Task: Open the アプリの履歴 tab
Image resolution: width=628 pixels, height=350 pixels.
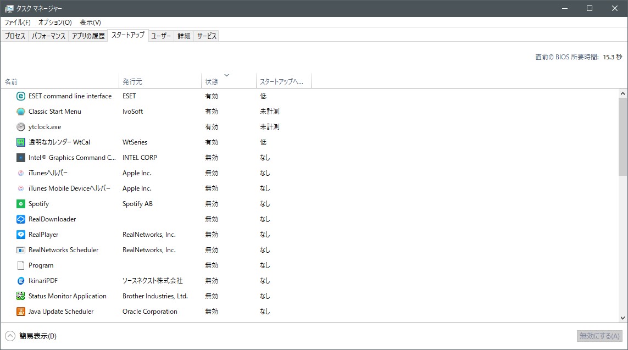Action: [88, 36]
